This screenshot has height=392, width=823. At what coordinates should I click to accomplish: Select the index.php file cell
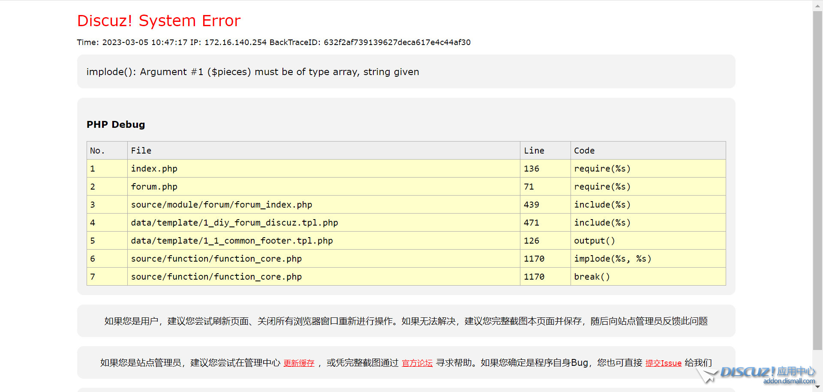(x=154, y=169)
